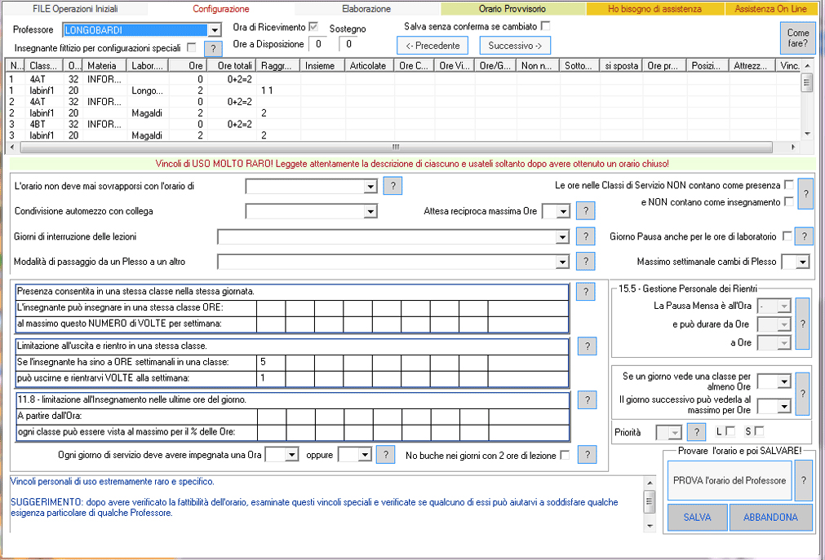Select ORE settimanali cell containing 5
Viewport: 825px width, 560px height.
coord(272,362)
